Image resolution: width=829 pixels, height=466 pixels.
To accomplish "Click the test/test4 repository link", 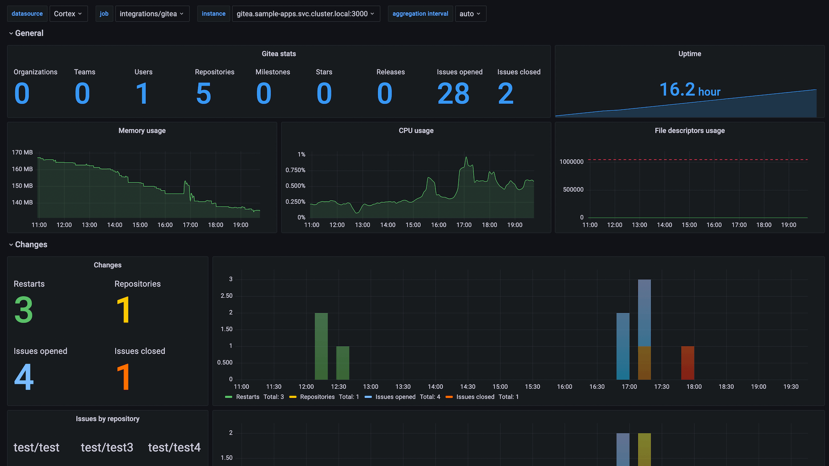I will (174, 447).
